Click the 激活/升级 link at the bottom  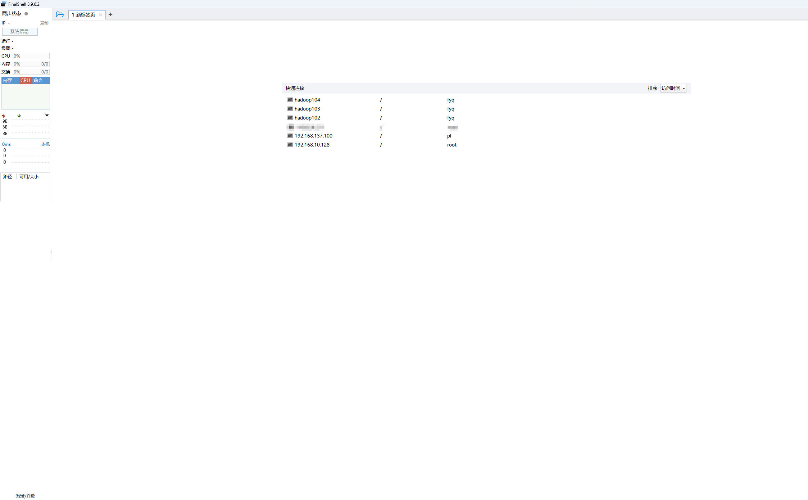pyautogui.click(x=25, y=496)
